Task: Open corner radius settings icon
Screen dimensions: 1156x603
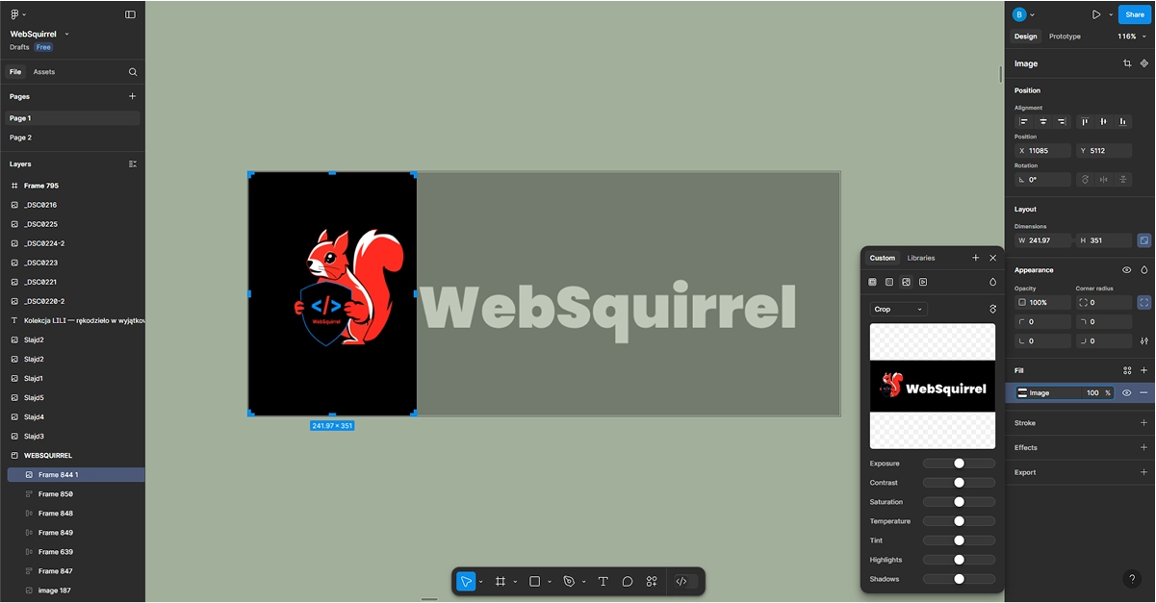Action: click(x=1144, y=340)
